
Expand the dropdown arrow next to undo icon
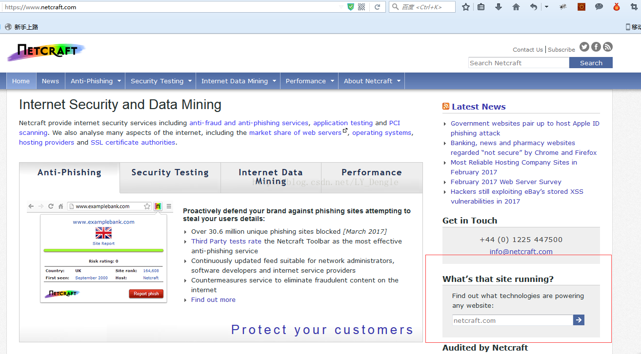click(x=546, y=7)
